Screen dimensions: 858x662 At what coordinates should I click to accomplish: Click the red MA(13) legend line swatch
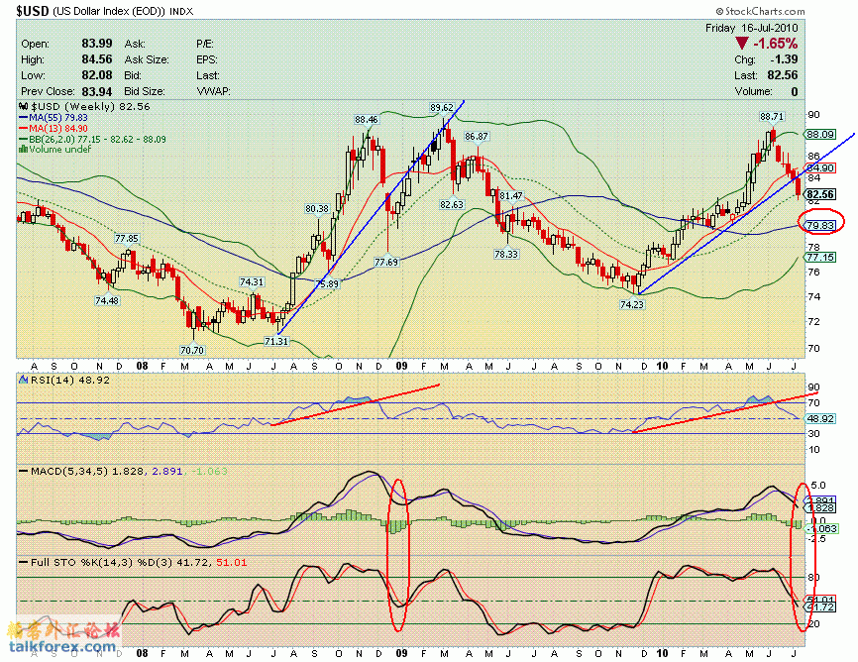tap(24, 128)
